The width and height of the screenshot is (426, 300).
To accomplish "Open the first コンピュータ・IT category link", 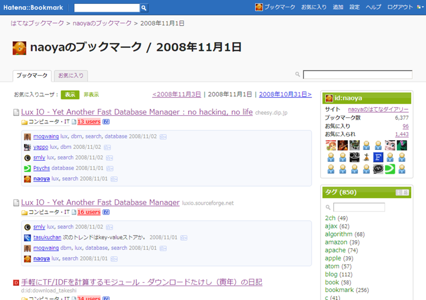I will pyautogui.click(x=49, y=122).
